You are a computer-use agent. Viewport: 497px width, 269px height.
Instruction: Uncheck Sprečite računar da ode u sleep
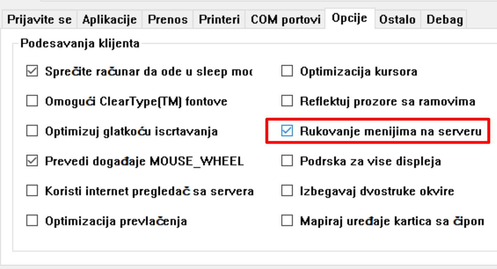point(32,72)
